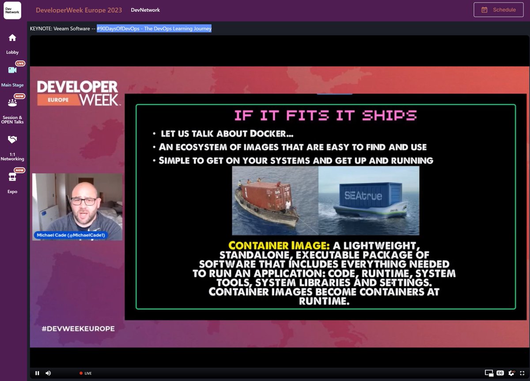Viewport: 530px width, 381px height.
Task: Open video quality settings gear
Action: 511,373
